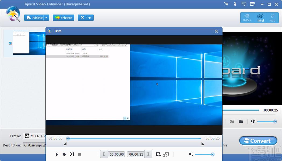Click the Tipard app logo
Screen dimensions: 282x161
[13, 14]
